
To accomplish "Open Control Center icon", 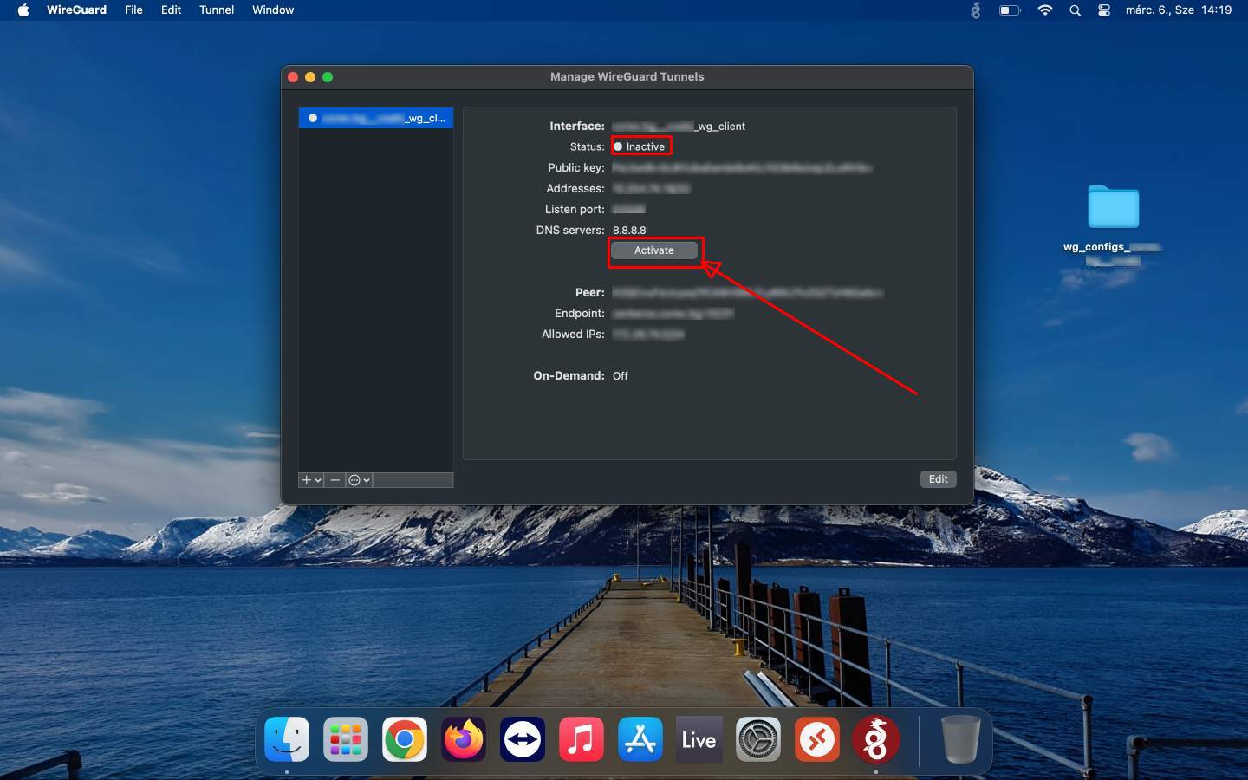I will [x=1104, y=10].
